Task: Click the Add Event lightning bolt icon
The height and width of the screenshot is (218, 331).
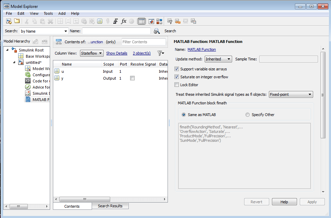Action: click(108, 21)
